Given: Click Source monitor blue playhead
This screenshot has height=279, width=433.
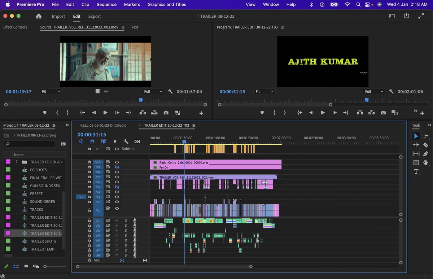Looking at the screenshot, I should (141, 100).
